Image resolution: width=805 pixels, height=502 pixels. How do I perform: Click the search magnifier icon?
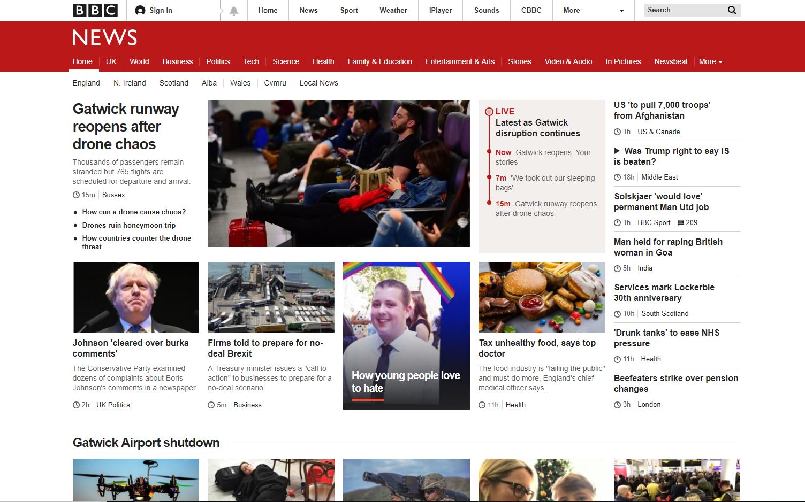[732, 10]
